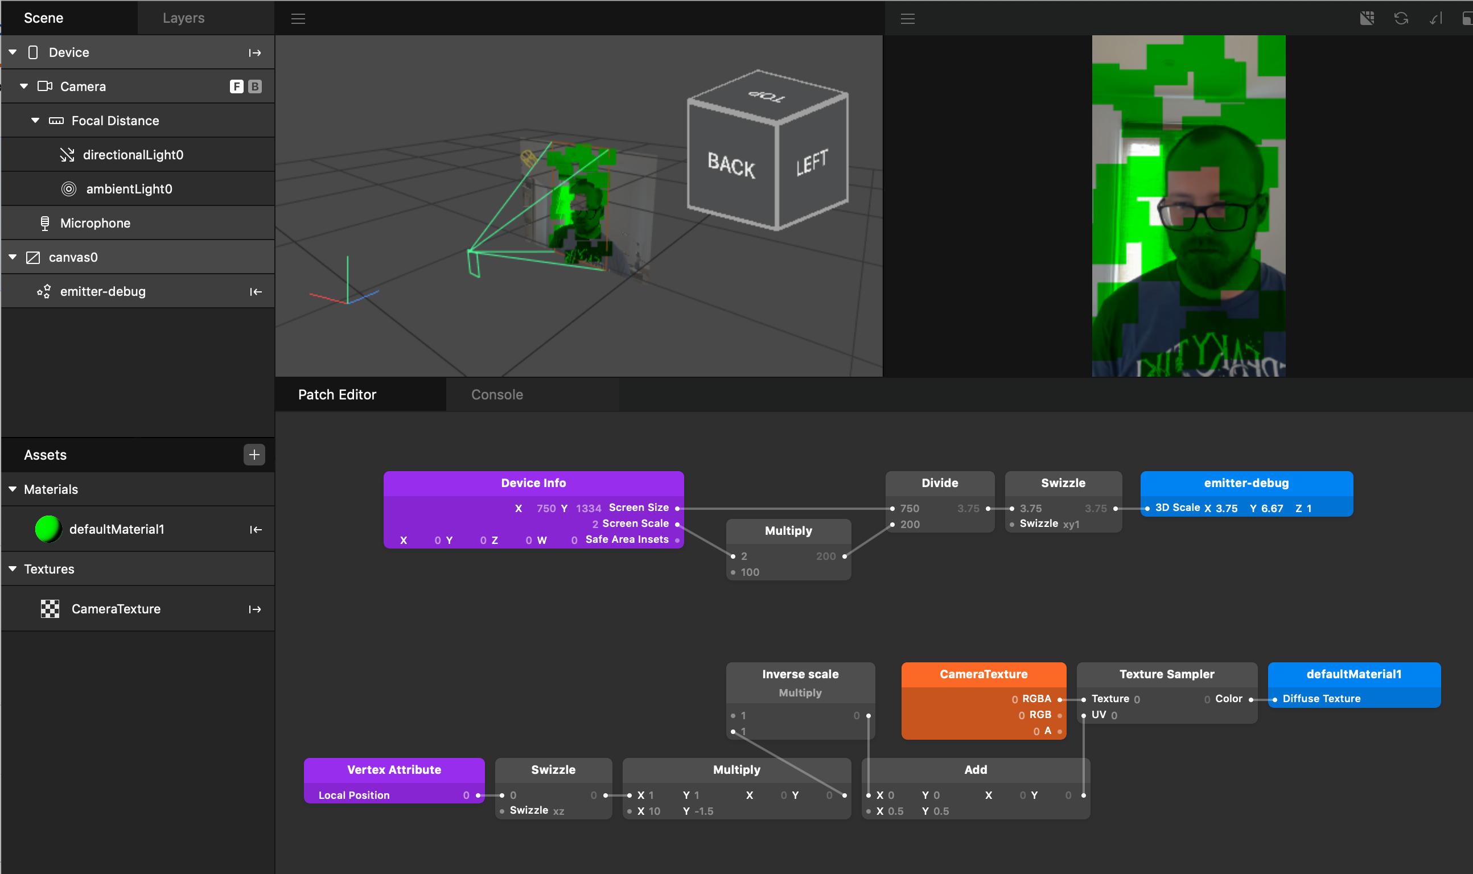This screenshot has width=1473, height=874.
Task: Open the viewport hamburger menu
Action: pyautogui.click(x=298, y=19)
